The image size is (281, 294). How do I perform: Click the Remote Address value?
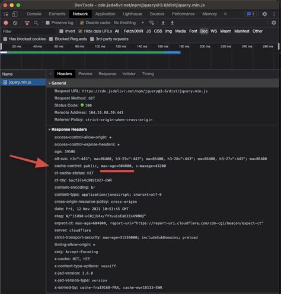(x=106, y=112)
